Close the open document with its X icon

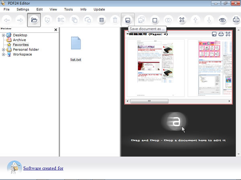[x=228, y=34]
